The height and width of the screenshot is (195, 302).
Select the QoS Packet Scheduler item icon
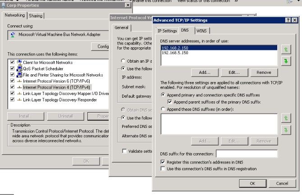(19, 68)
